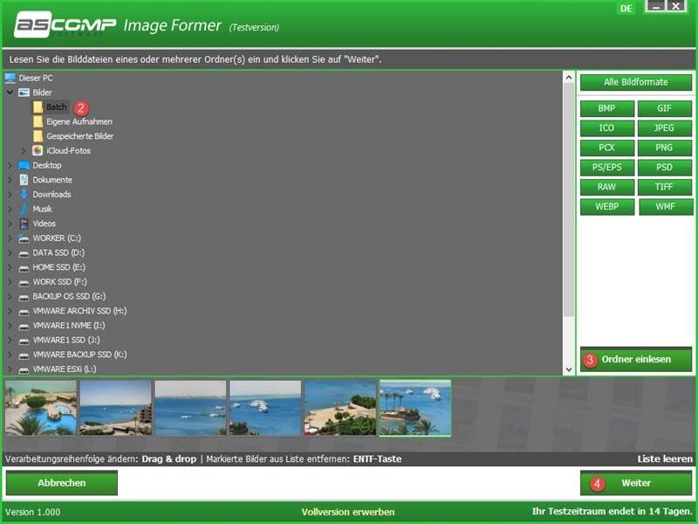
Task: Click the Dokumente folder icon
Action: click(x=24, y=180)
